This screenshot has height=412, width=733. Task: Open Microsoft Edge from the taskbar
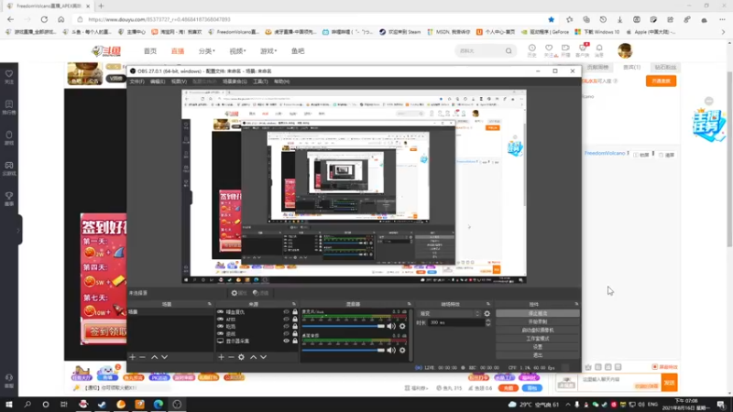[158, 405]
